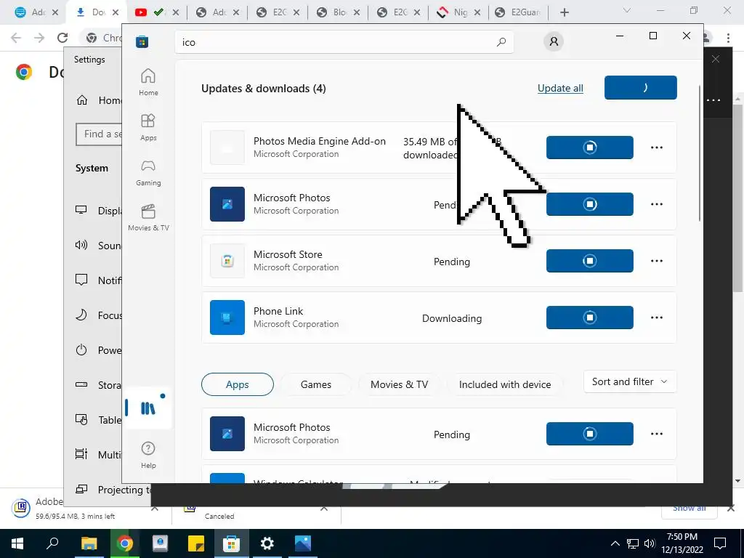Open Power settings in Settings window
744x558 pixels.
[x=98, y=350]
